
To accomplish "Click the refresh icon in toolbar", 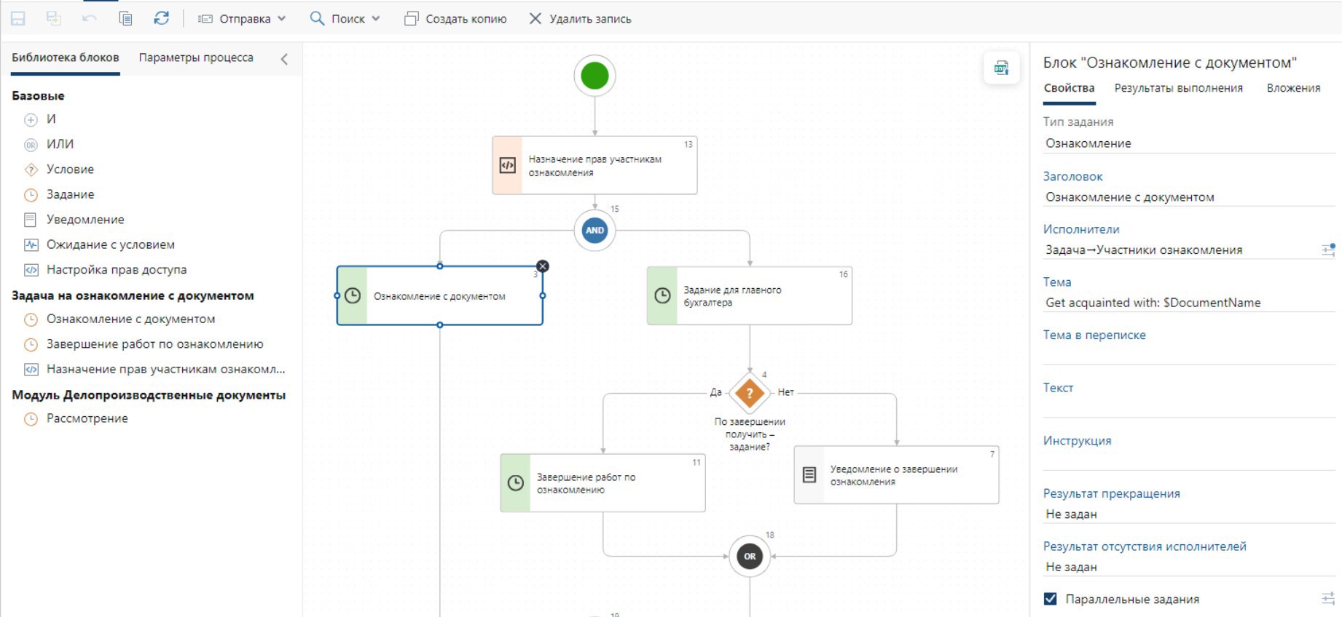I will pos(161,19).
